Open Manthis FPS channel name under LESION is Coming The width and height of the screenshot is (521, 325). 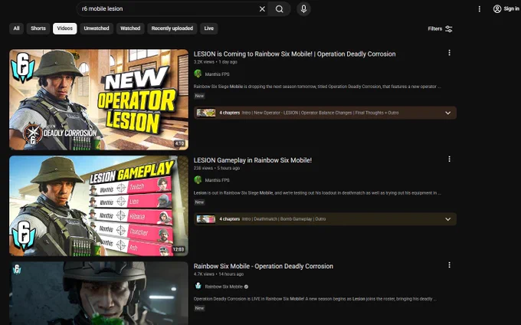point(217,74)
